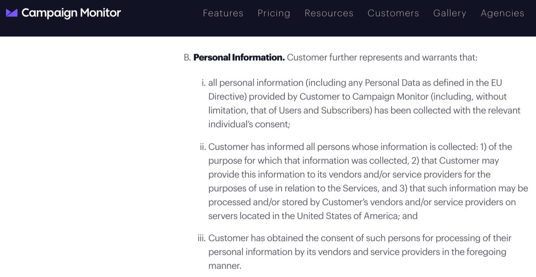Click the roman numeral i. list marker

point(204,83)
